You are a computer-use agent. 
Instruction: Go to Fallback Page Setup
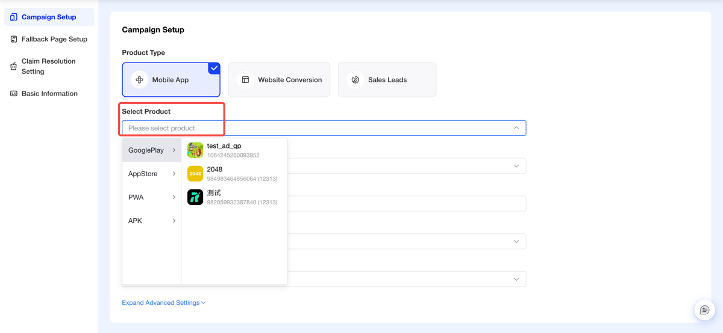coord(49,39)
